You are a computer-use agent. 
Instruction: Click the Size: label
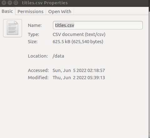point(33,42)
